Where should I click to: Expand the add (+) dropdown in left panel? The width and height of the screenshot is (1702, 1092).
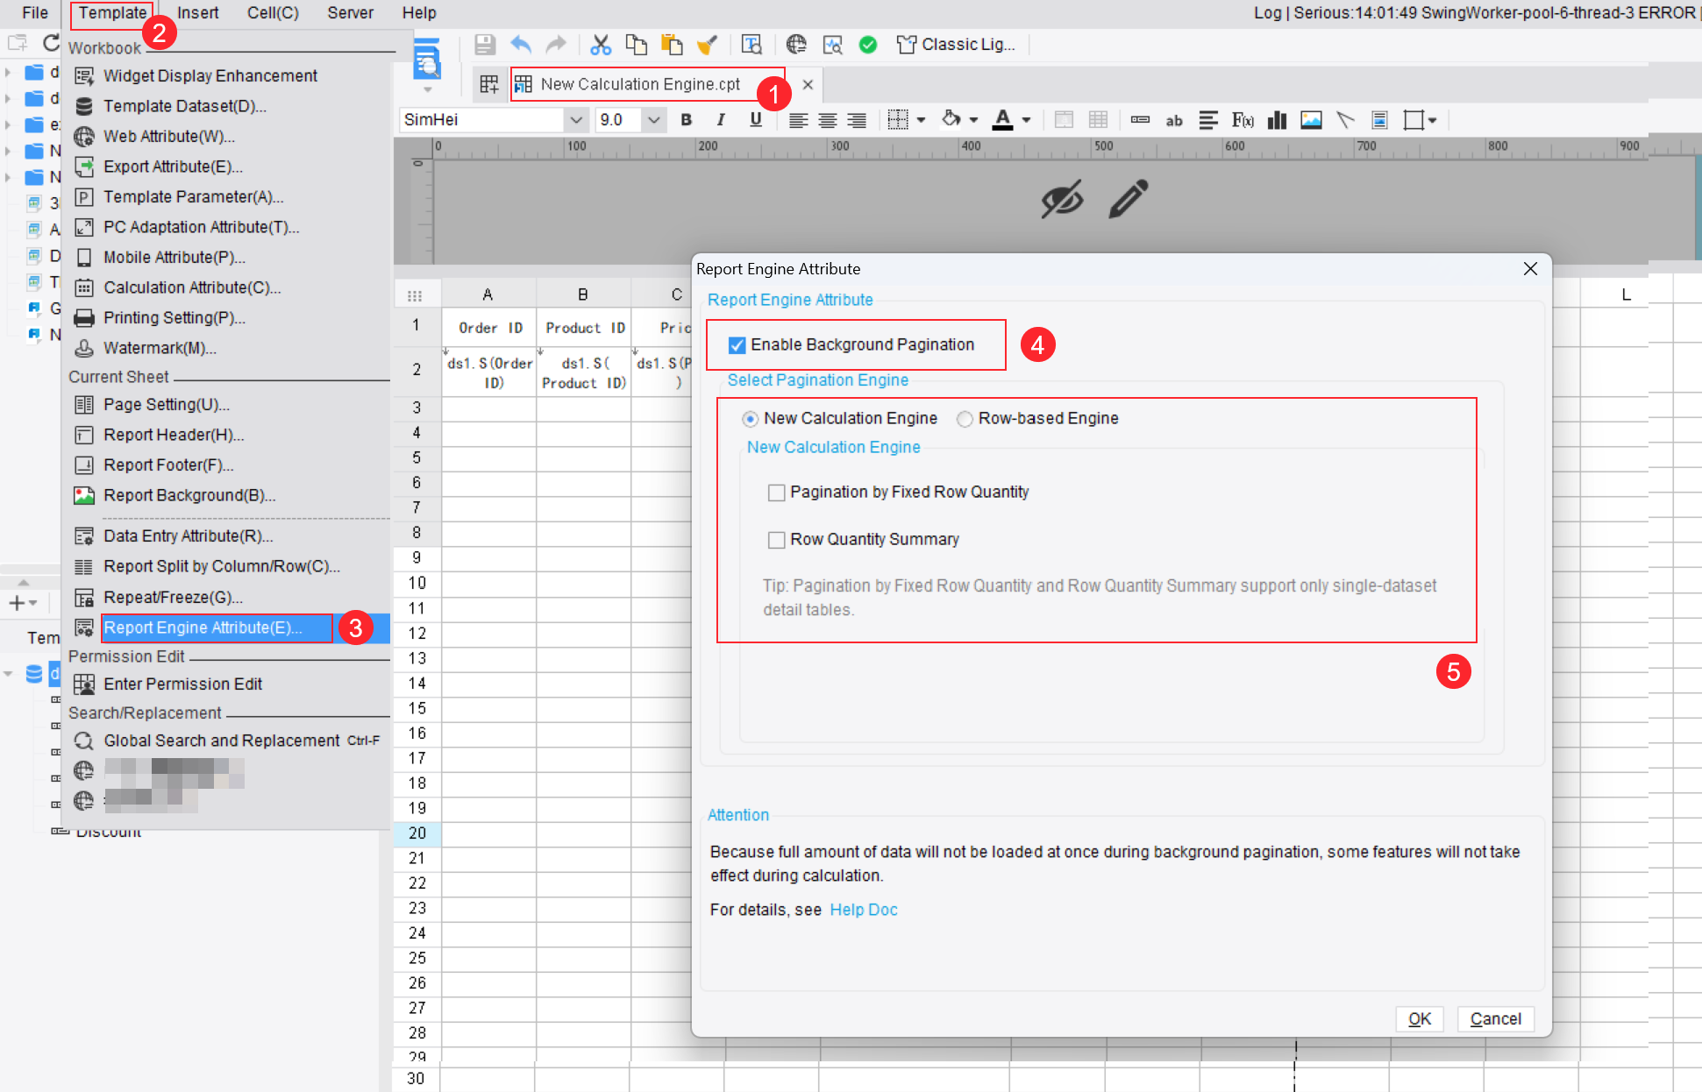23,603
